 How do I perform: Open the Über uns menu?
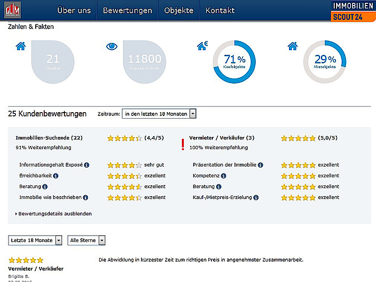coord(74,10)
